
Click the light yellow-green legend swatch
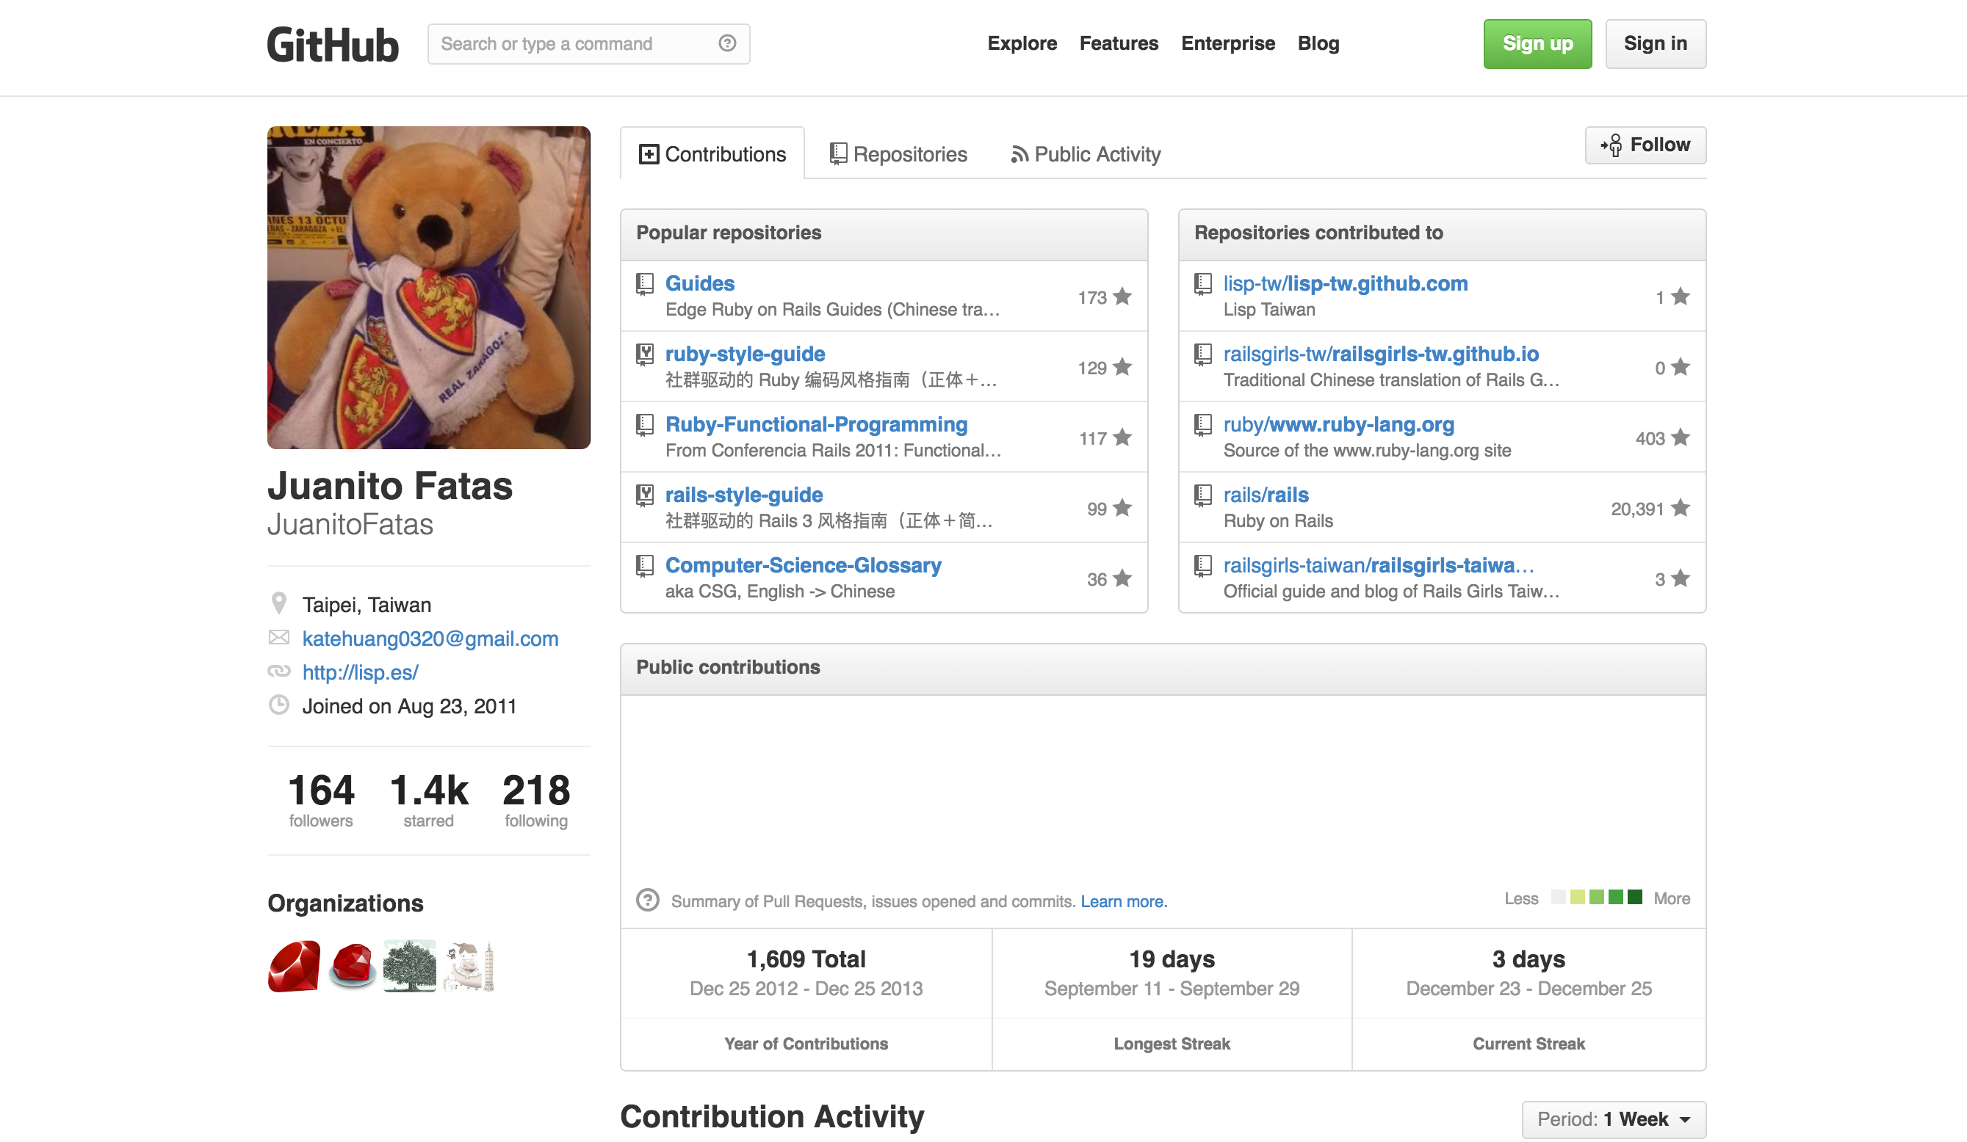[x=1578, y=896]
